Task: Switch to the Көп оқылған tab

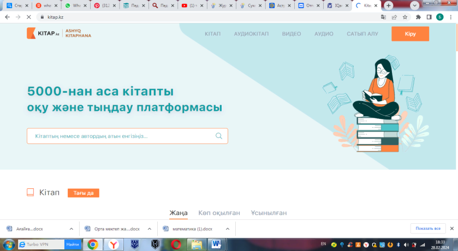Action: click(219, 213)
